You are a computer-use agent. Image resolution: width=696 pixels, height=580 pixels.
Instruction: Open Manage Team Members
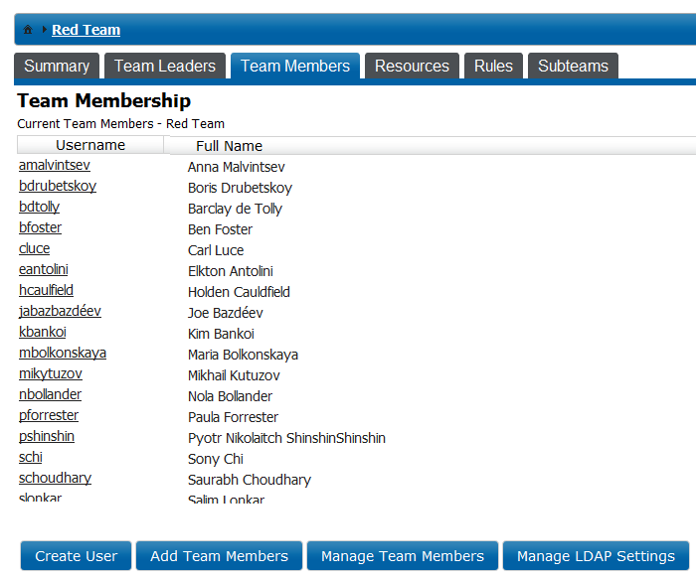(x=403, y=555)
